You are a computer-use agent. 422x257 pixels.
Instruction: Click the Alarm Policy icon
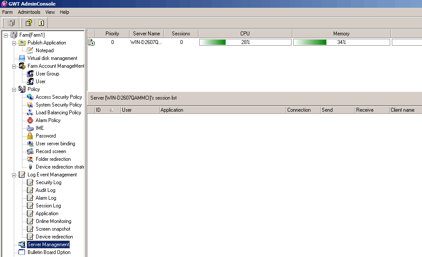pos(30,120)
